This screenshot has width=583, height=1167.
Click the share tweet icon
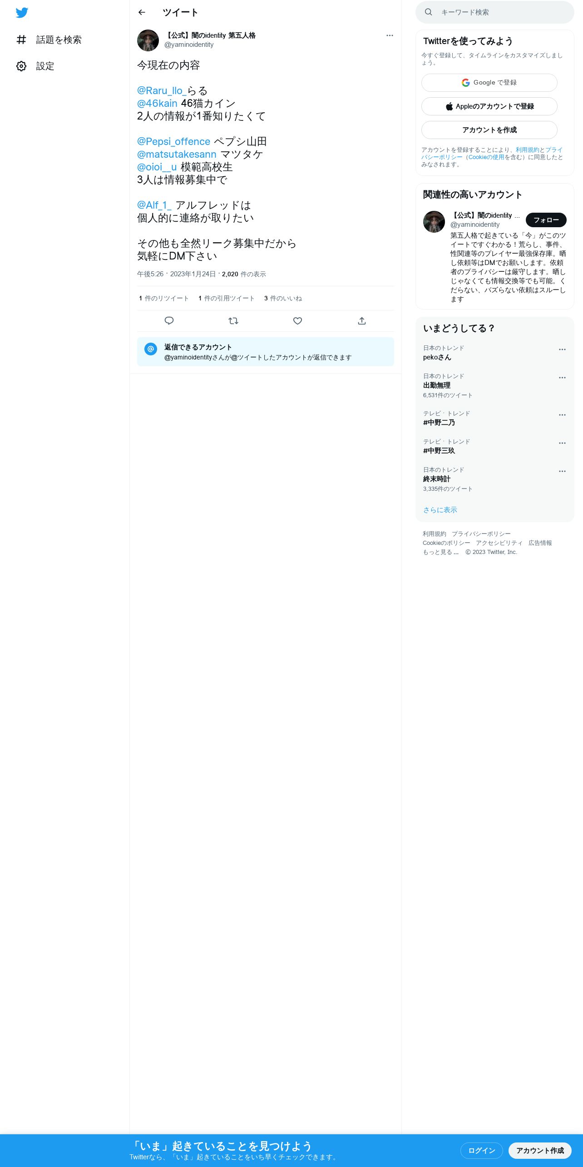click(x=362, y=321)
